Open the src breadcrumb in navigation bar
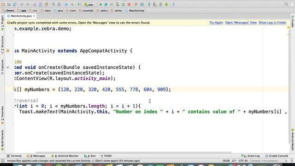 [x=33, y=11]
